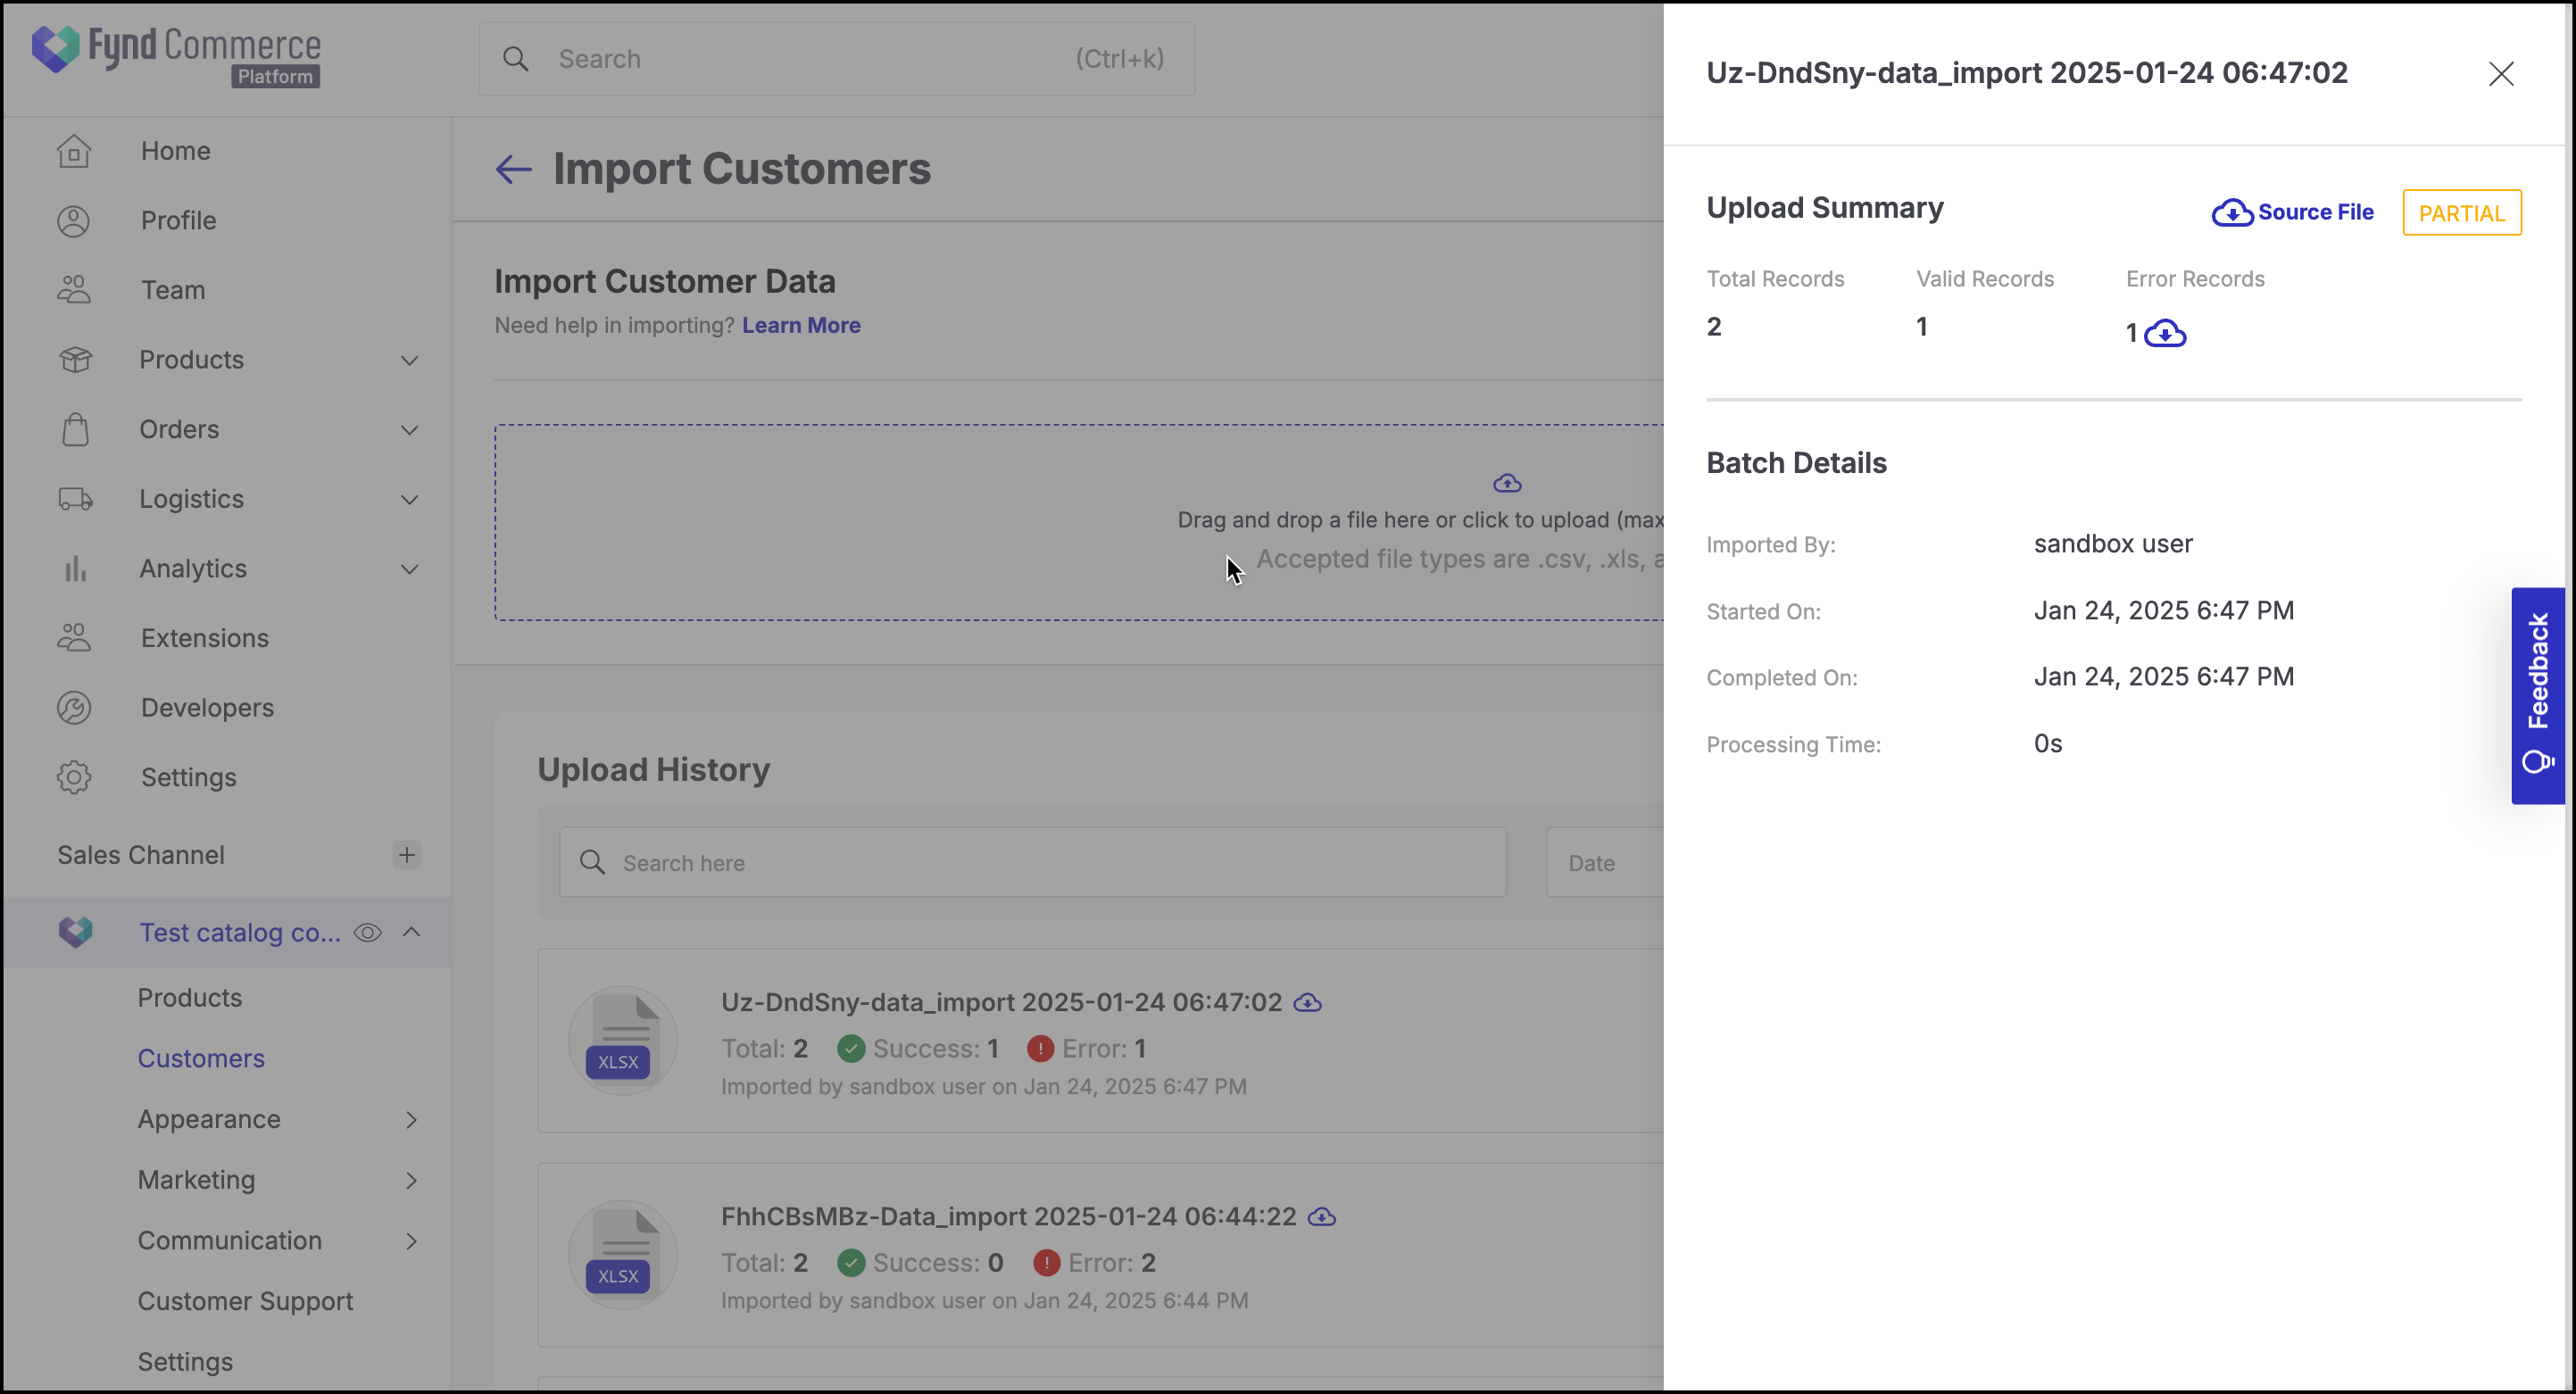Viewport: 2576px width, 1394px height.
Task: Click the top Search field
Action: [x=837, y=59]
